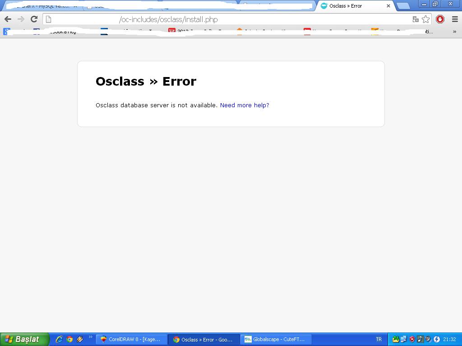Image resolution: width=462 pixels, height=346 pixels.
Task: Open the music note tray icon
Action: 420,339
